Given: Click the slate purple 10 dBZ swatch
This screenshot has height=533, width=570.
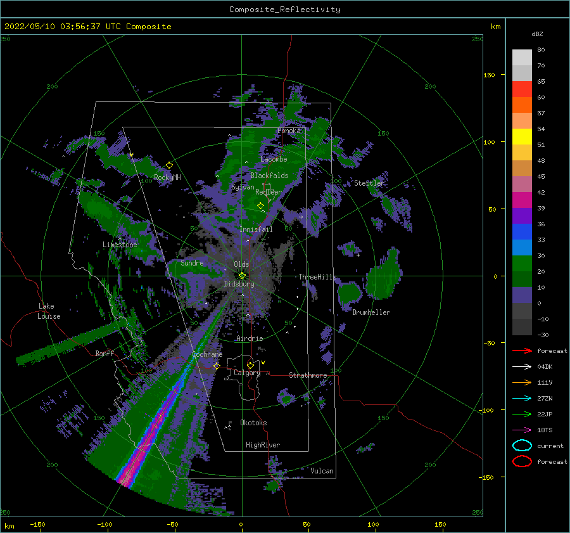Looking at the screenshot, I should 522,295.
